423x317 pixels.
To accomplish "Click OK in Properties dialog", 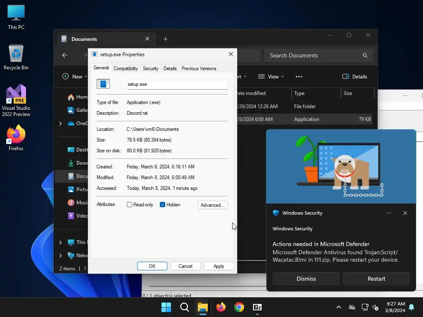I will (x=152, y=266).
